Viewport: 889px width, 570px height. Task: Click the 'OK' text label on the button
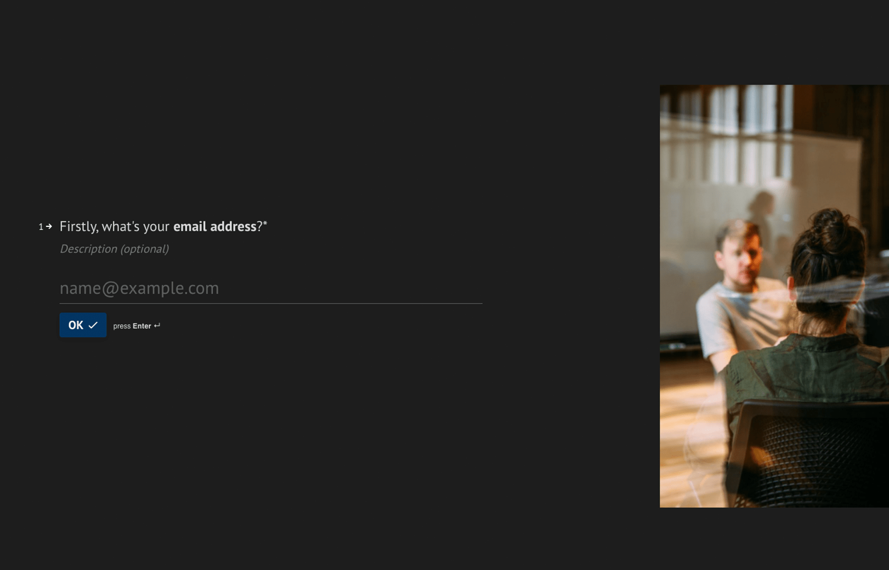tap(76, 325)
